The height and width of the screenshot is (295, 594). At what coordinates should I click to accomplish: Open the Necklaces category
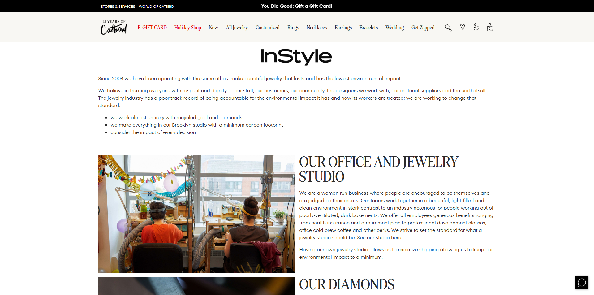[x=317, y=28]
